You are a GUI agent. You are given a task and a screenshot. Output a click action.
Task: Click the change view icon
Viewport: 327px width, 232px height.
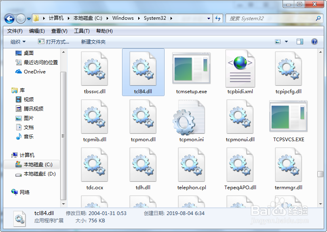point(278,42)
